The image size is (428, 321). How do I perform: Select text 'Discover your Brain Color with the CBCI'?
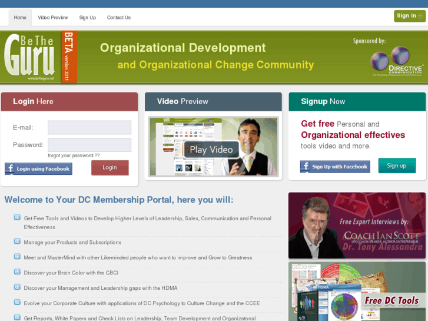tap(71, 273)
